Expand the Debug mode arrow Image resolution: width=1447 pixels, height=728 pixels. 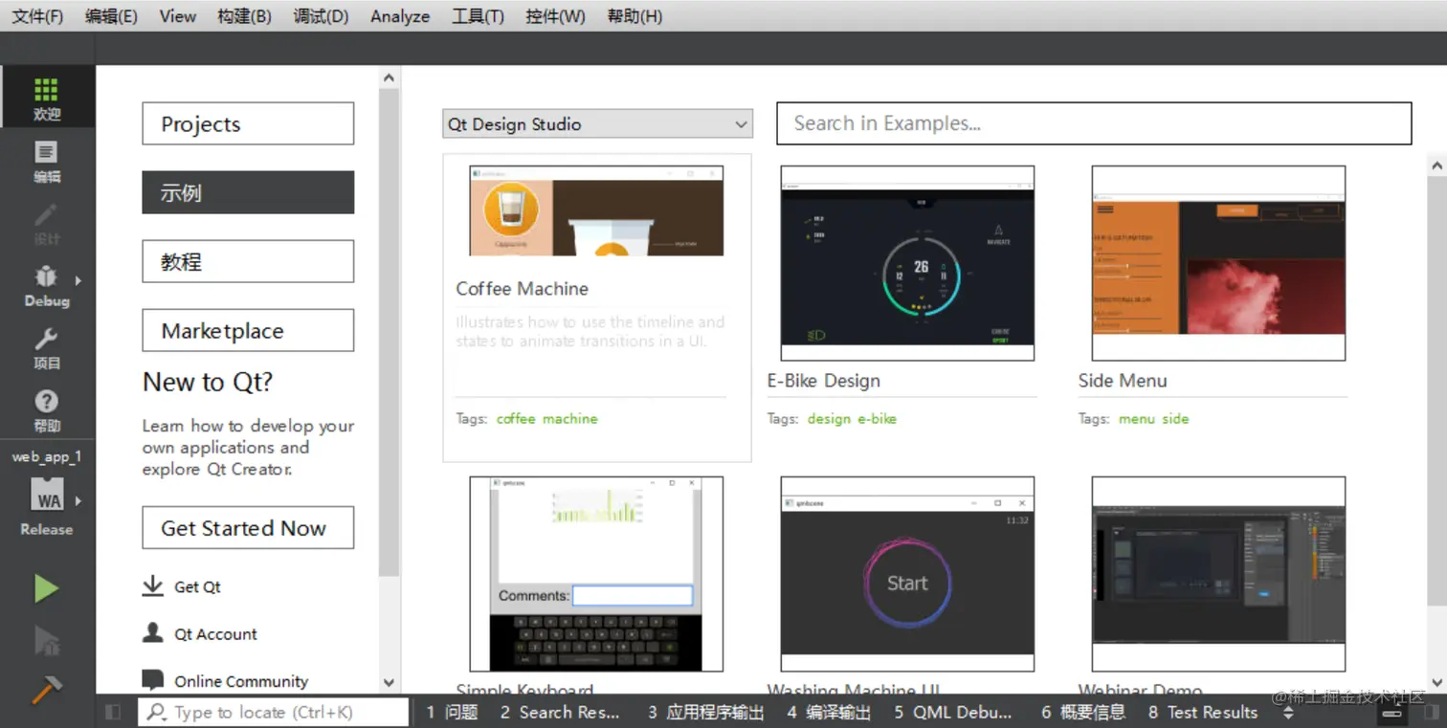[78, 280]
